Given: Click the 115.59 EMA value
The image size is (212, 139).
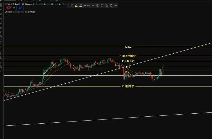Looking at the screenshot, I should pos(33,12).
